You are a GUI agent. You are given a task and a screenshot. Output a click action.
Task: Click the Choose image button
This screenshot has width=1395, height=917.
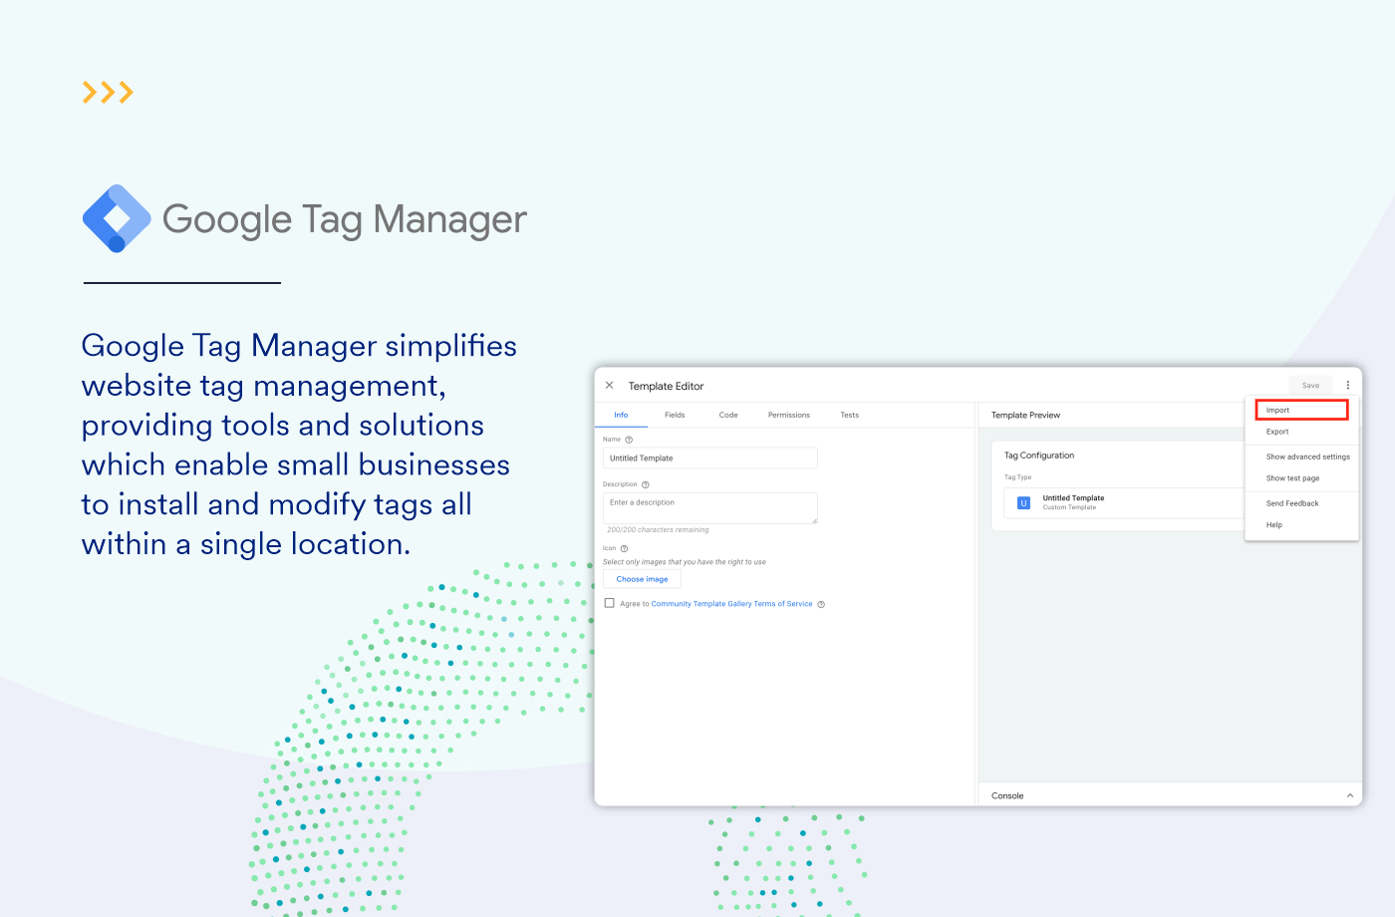pos(642,579)
